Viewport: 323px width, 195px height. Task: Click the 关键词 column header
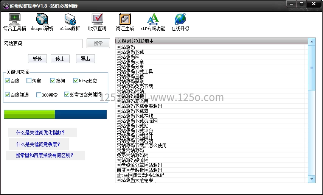click(212, 41)
